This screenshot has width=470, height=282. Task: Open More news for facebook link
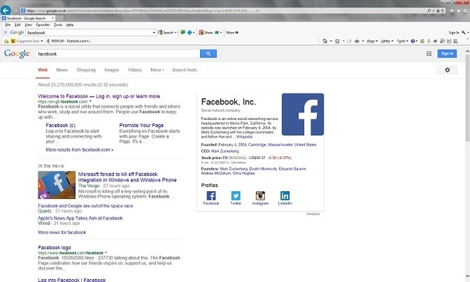[62, 232]
